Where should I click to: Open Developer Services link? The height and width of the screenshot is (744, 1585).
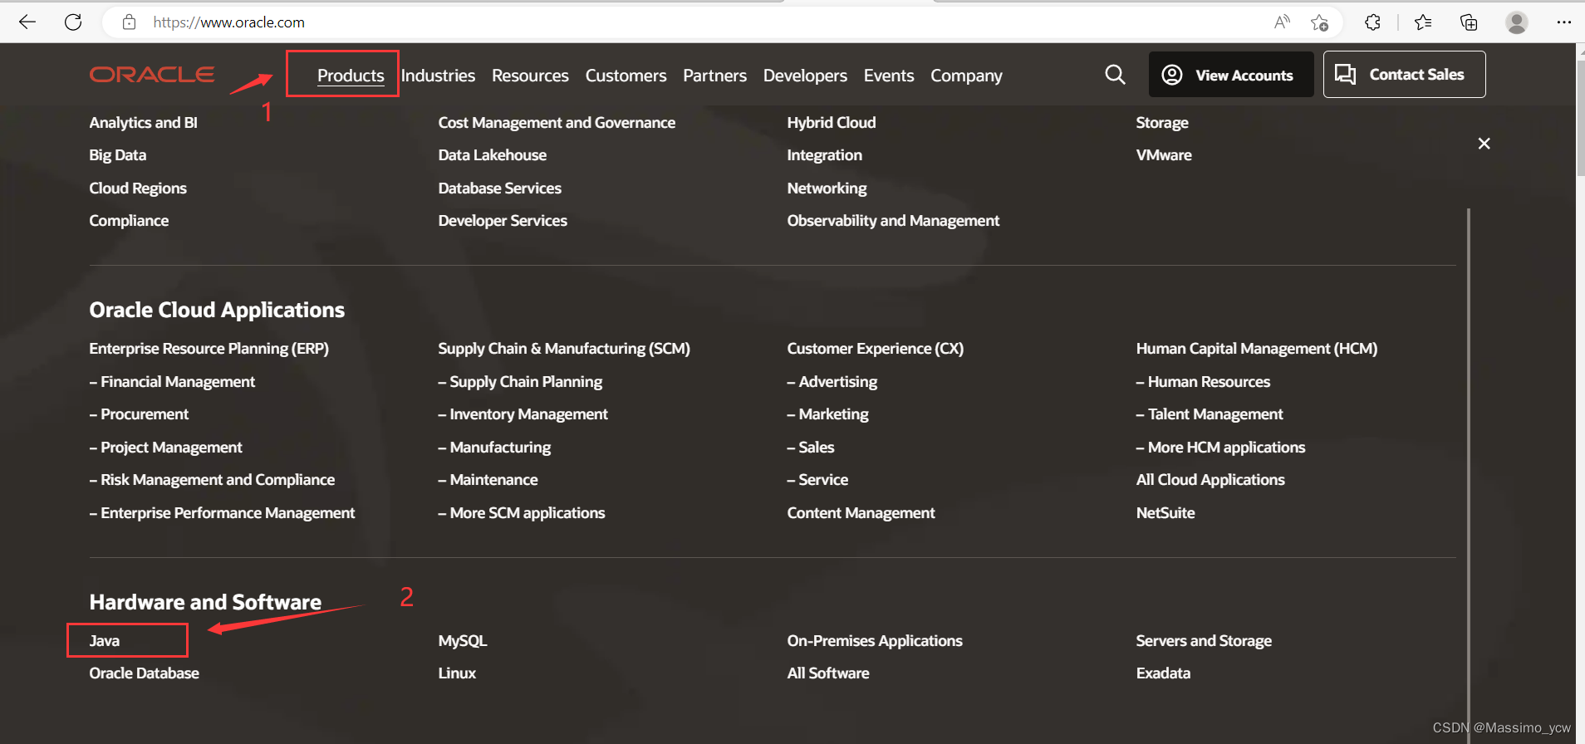(x=503, y=221)
